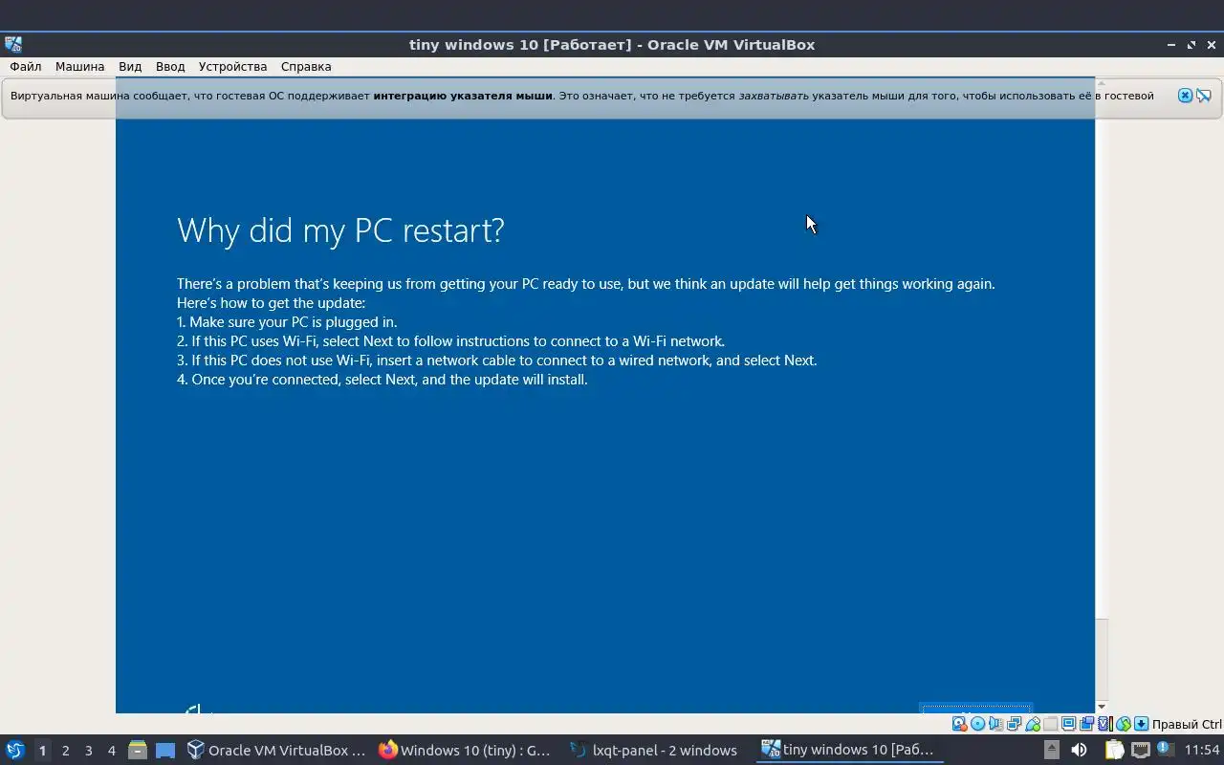Click the VM view scrollbar down arrow

(1101, 707)
